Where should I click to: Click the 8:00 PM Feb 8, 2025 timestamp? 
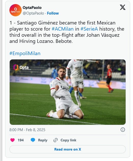point(27,130)
